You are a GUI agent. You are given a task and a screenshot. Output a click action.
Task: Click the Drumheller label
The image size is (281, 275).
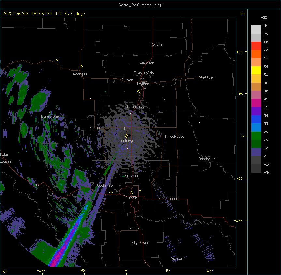[208, 159]
